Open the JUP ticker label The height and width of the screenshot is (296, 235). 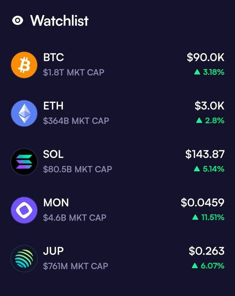[53, 251]
